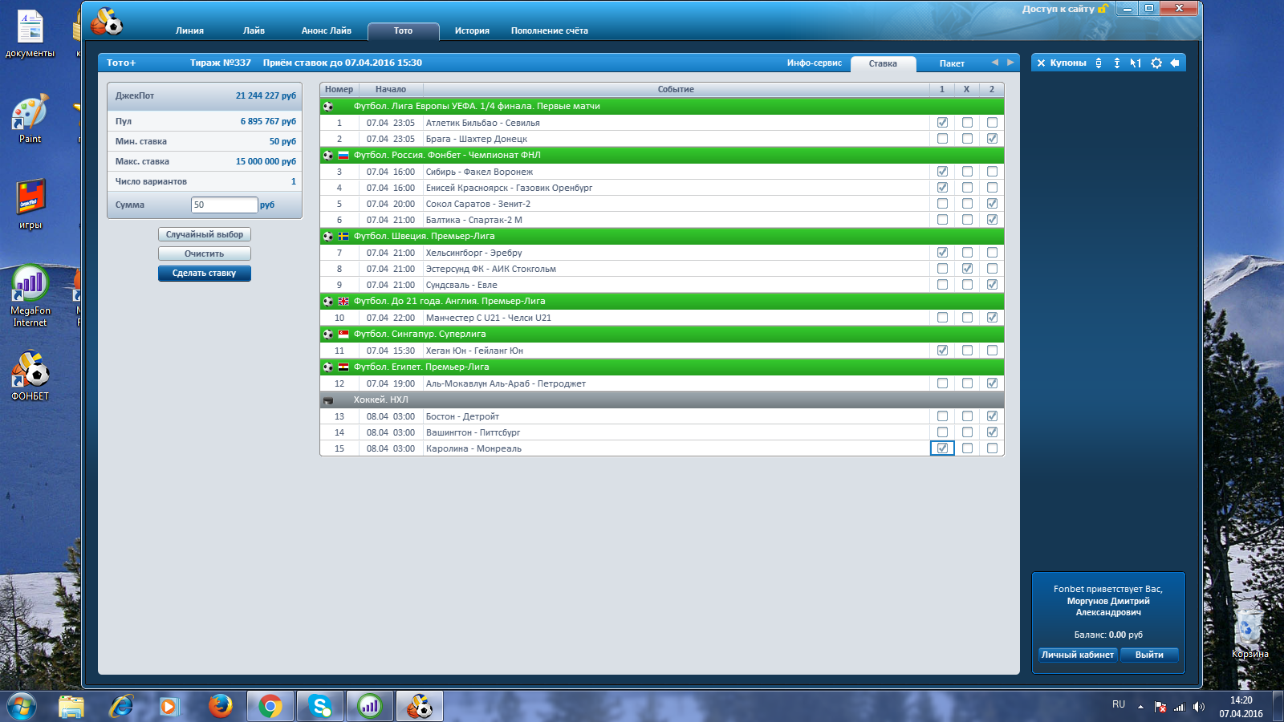Viewport: 1284px width, 722px height.
Task: Uncheck outcome X for Эстерсунд ФК - АИК Стокгольм
Action: 967,269
